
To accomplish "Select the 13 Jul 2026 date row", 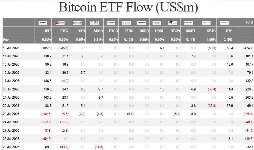I will [128, 48].
